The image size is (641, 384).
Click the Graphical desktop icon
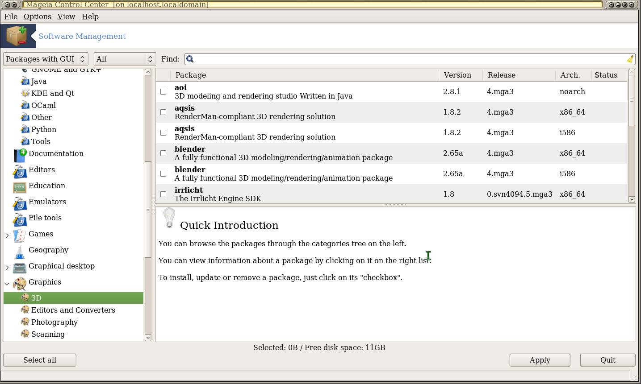pyautogui.click(x=20, y=268)
